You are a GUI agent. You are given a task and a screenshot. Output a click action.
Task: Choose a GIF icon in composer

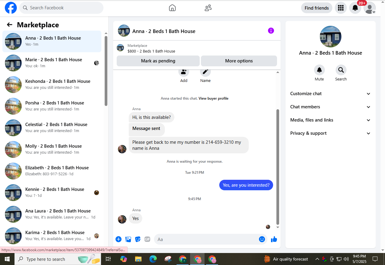click(x=147, y=239)
